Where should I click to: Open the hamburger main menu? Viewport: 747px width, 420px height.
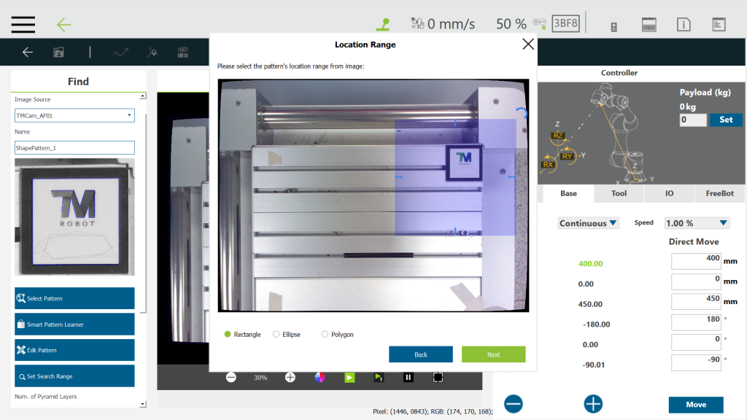pos(23,24)
